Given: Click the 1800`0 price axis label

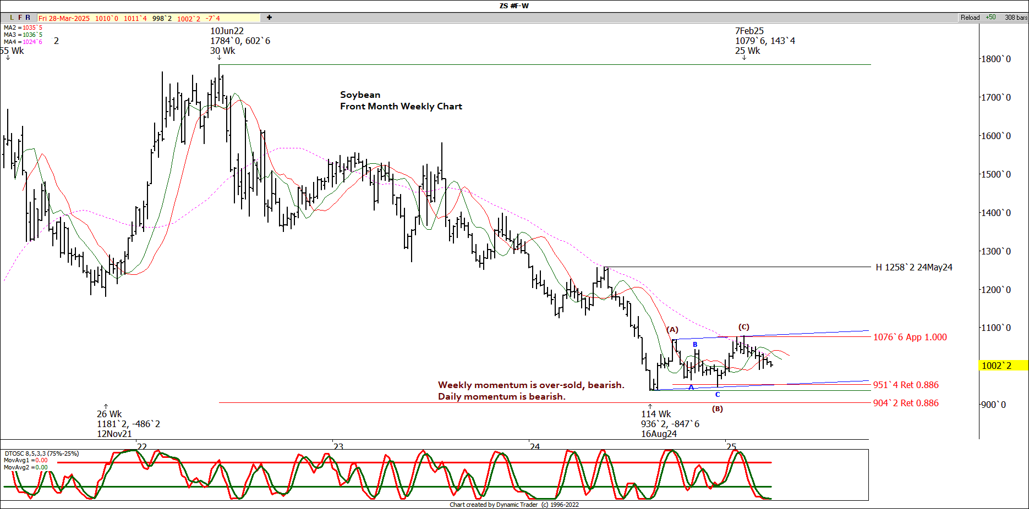Looking at the screenshot, I should [996, 59].
